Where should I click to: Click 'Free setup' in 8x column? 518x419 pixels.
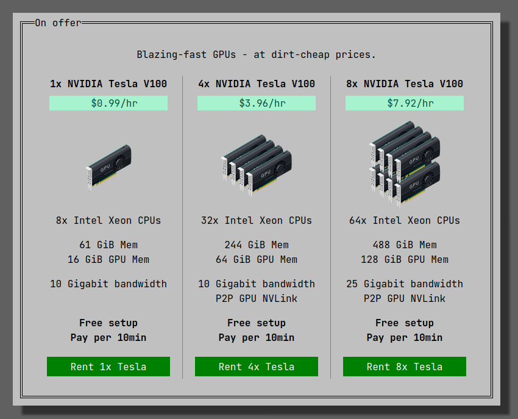point(405,323)
